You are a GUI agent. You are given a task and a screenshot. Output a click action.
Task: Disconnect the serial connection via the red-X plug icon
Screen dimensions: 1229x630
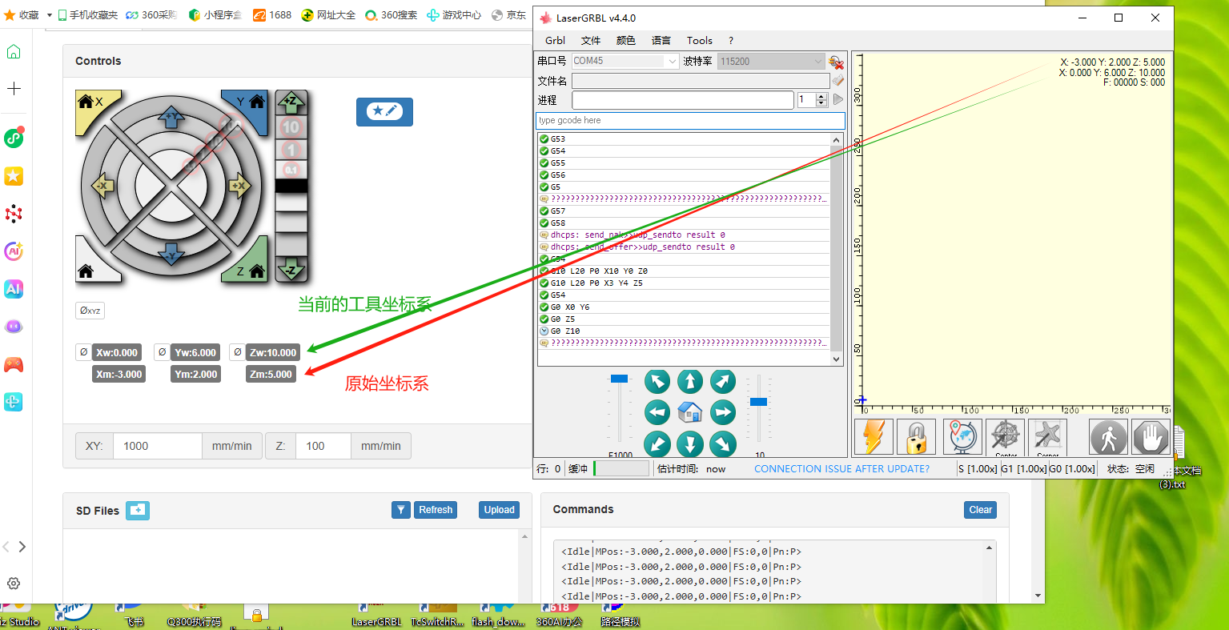coord(837,62)
